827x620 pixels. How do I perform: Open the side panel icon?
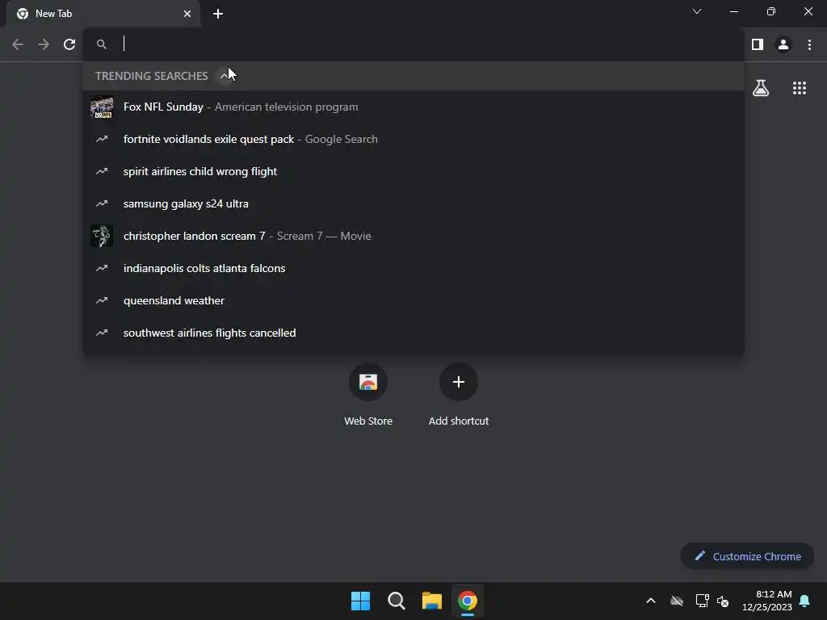[x=758, y=44]
